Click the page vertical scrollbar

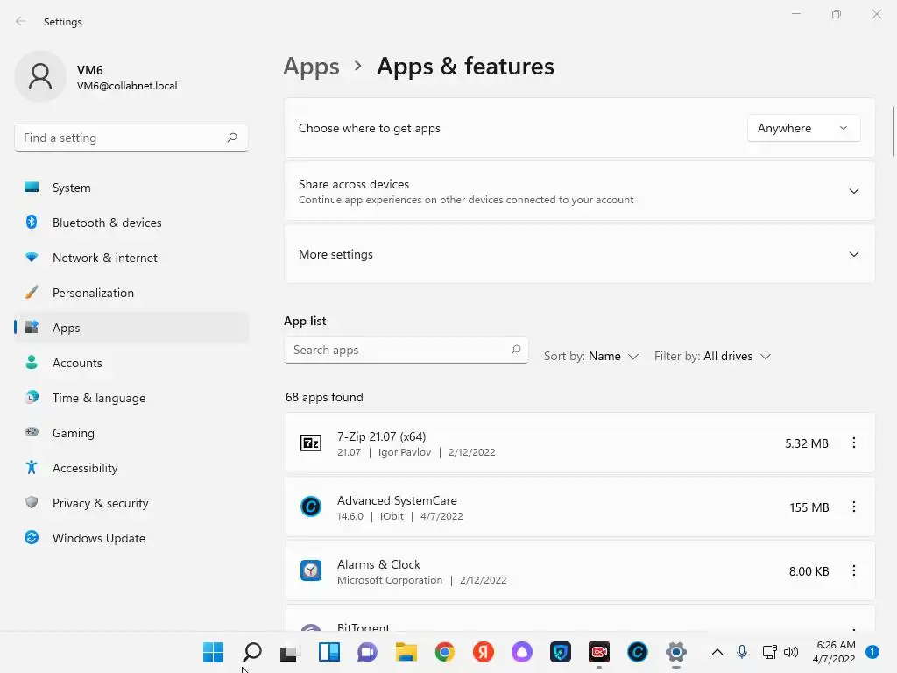click(x=893, y=131)
